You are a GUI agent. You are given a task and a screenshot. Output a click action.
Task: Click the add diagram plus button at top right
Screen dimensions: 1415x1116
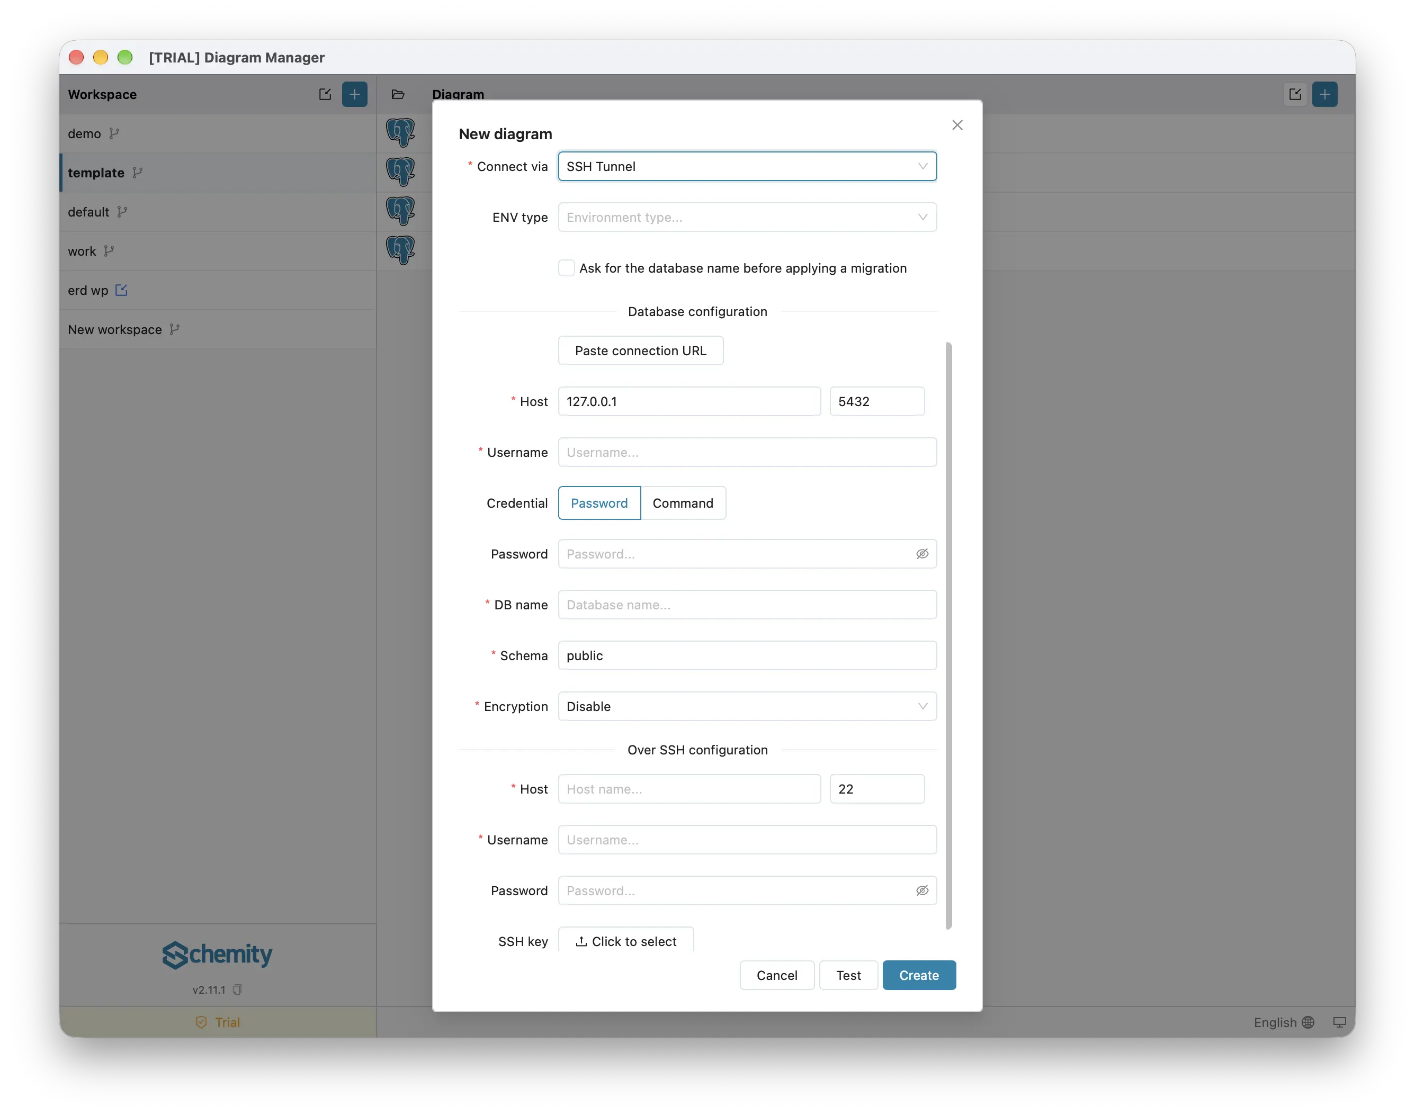point(1324,94)
